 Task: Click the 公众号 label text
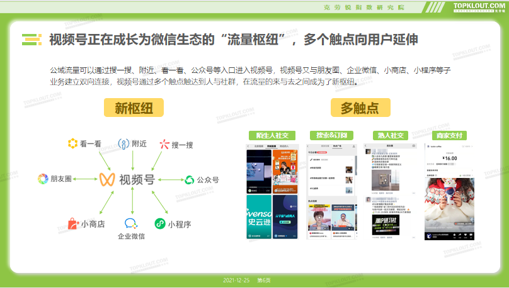(208, 180)
